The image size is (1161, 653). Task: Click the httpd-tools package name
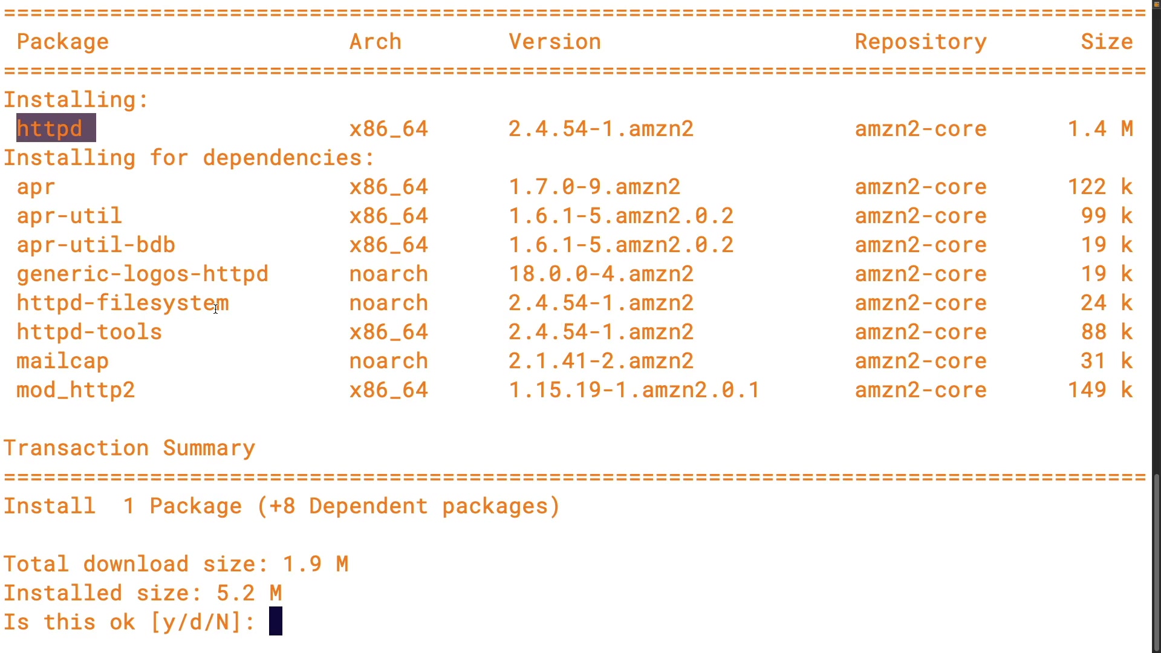coord(89,332)
